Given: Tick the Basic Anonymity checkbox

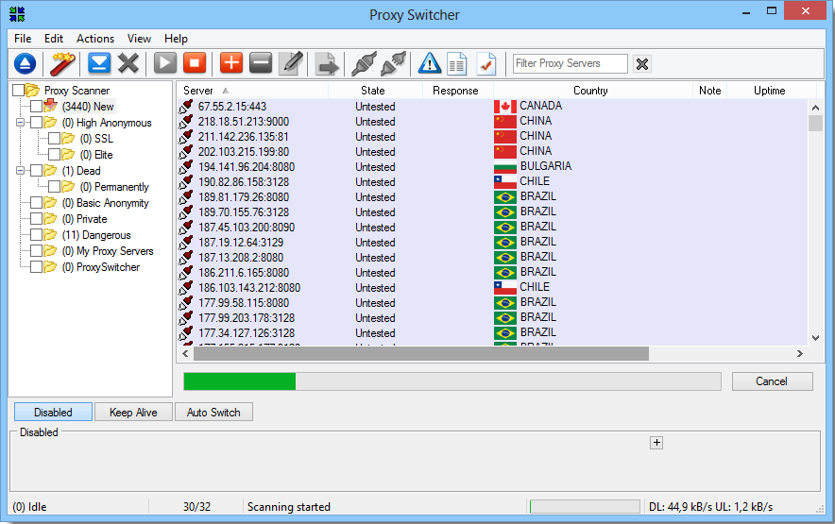Looking at the screenshot, I should coord(36,202).
